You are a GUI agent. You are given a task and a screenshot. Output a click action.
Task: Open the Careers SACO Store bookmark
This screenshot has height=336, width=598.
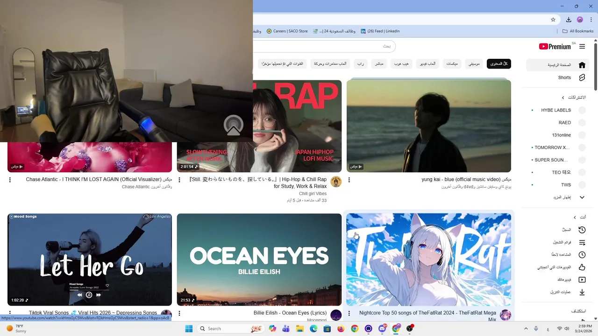pyautogui.click(x=287, y=31)
